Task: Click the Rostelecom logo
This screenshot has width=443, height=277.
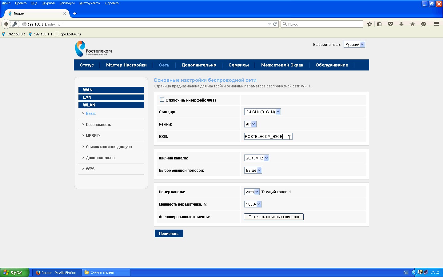Action: (x=93, y=49)
